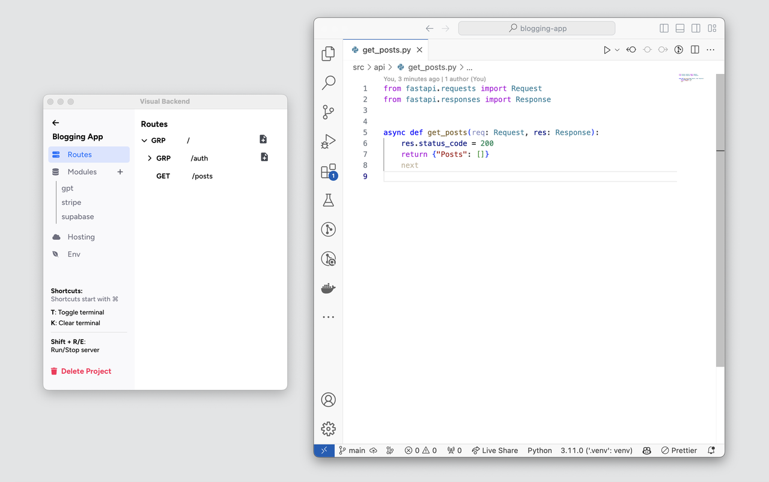Open the Source Control view
Screen dimensions: 769x482
coord(328,112)
